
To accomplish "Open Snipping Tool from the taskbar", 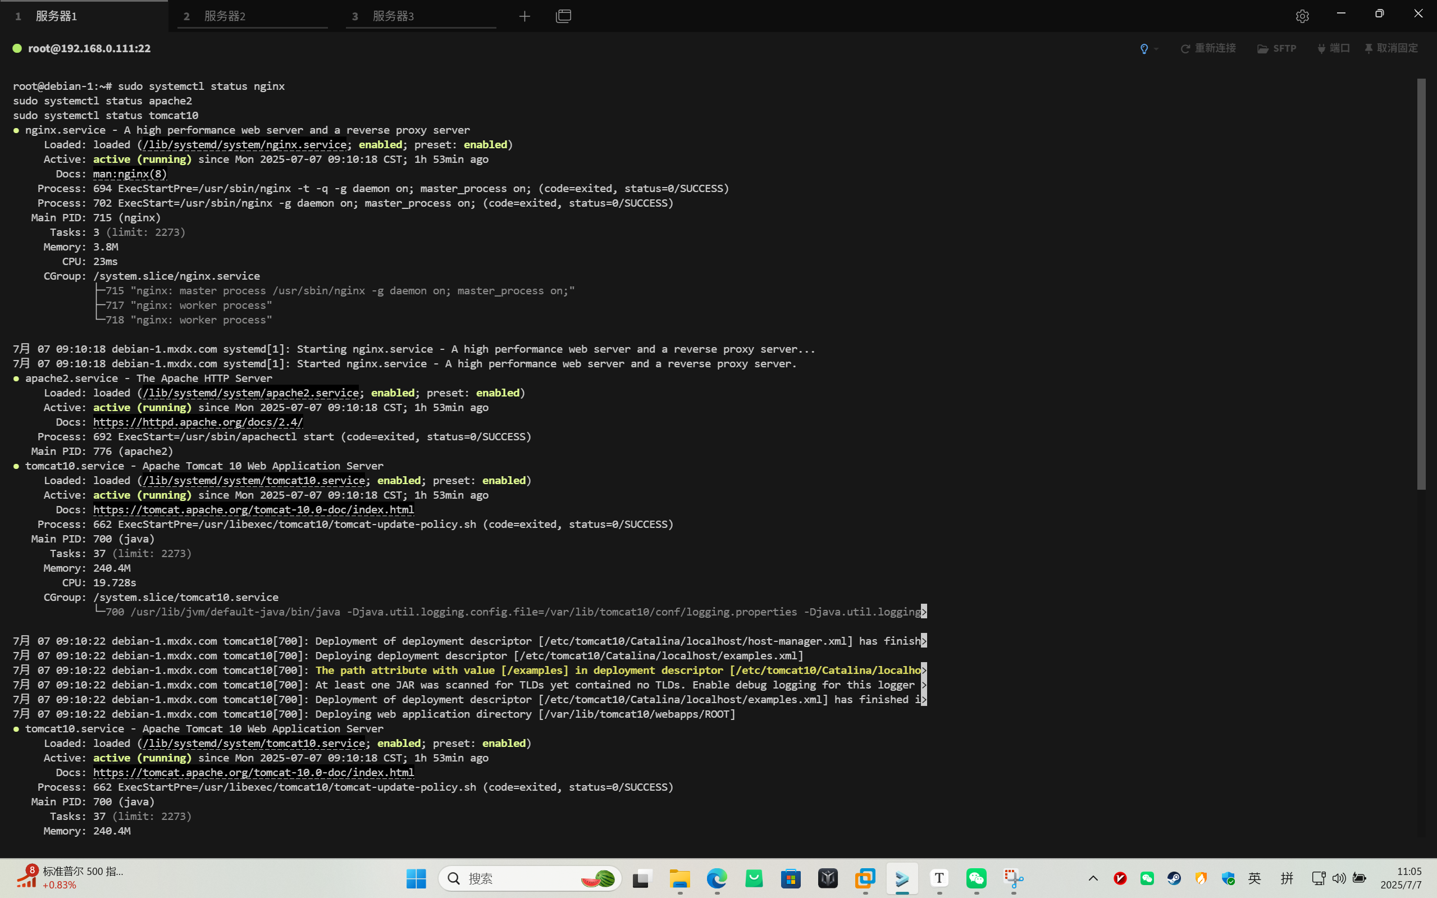I will [1014, 878].
